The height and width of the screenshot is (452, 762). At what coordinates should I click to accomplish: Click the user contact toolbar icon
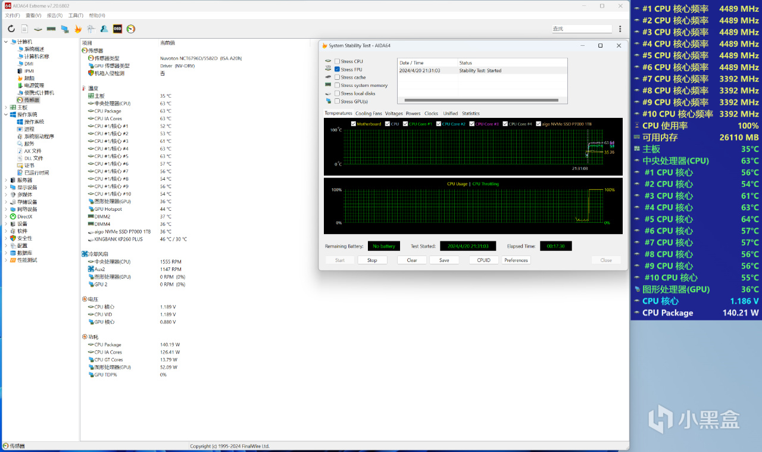(104, 29)
